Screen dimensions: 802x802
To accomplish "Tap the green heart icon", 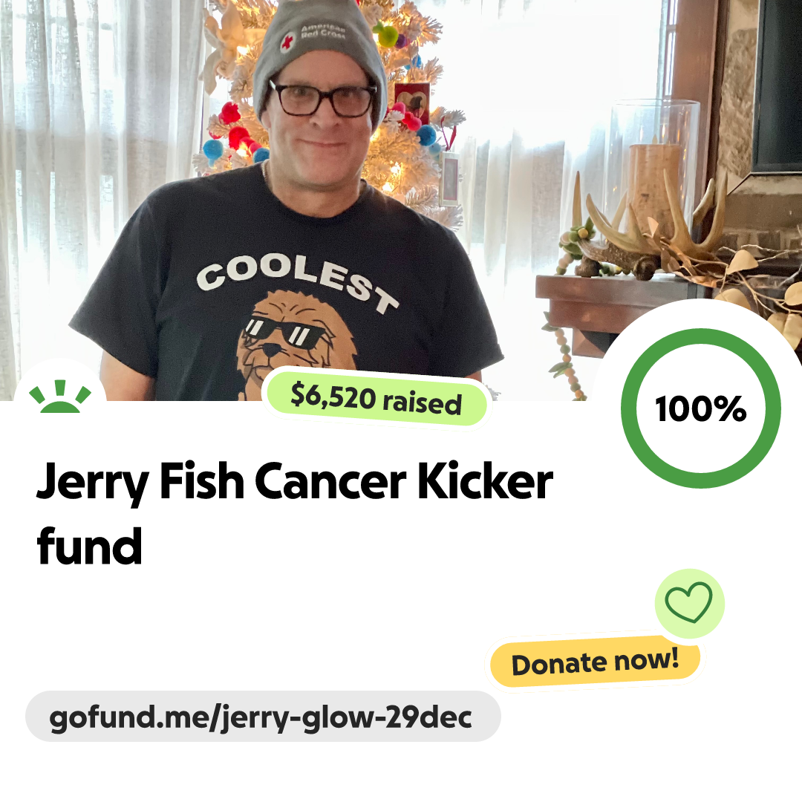I will 689,603.
